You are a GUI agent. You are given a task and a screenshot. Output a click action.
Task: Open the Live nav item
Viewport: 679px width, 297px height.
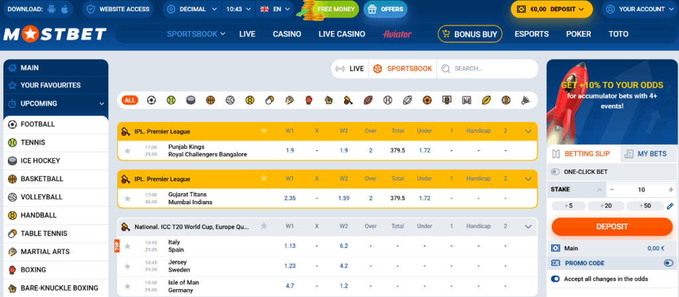(247, 34)
